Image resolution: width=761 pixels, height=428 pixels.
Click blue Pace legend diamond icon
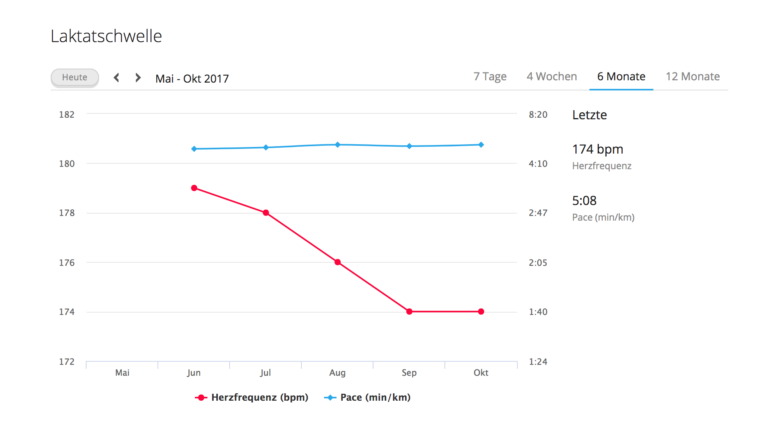pyautogui.click(x=330, y=398)
